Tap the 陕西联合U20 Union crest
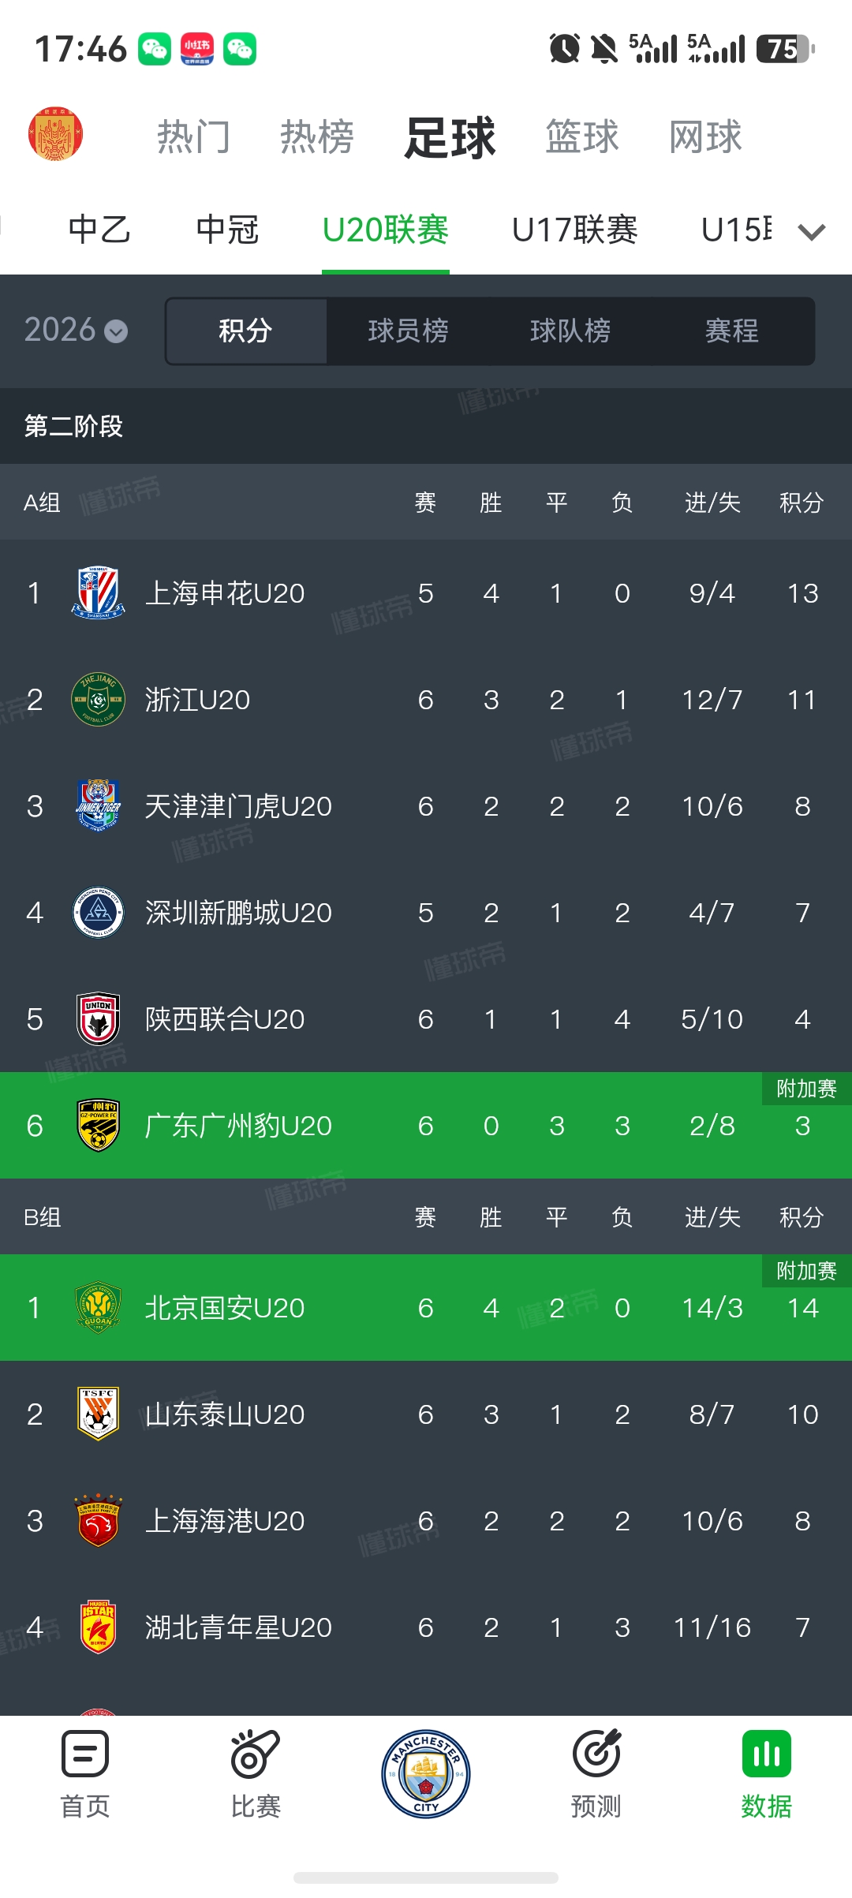 coord(98,1018)
